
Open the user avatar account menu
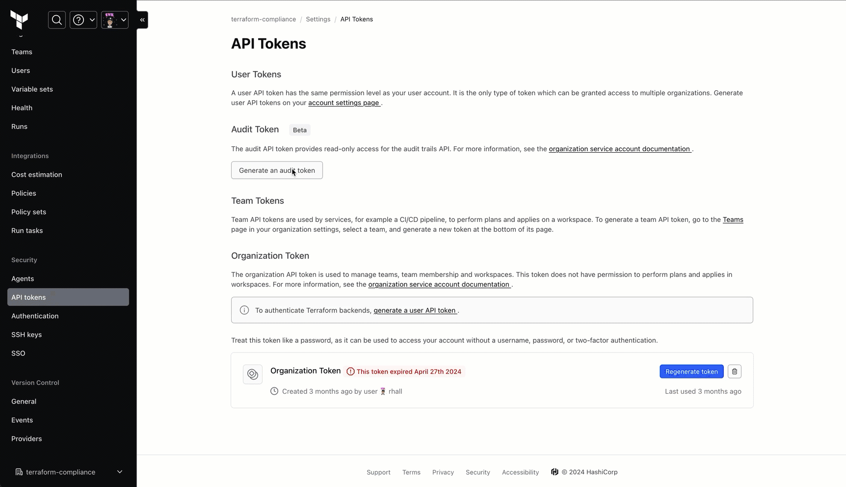115,20
